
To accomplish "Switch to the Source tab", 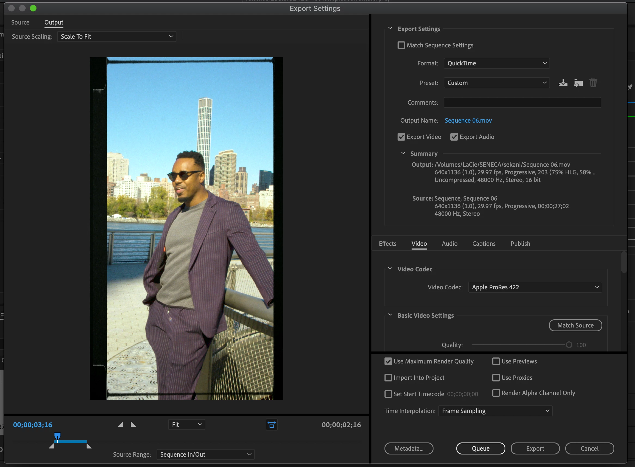I will coord(20,22).
